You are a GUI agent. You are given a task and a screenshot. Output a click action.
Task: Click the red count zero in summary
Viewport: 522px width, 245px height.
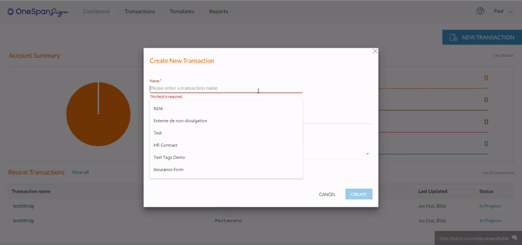(486, 122)
